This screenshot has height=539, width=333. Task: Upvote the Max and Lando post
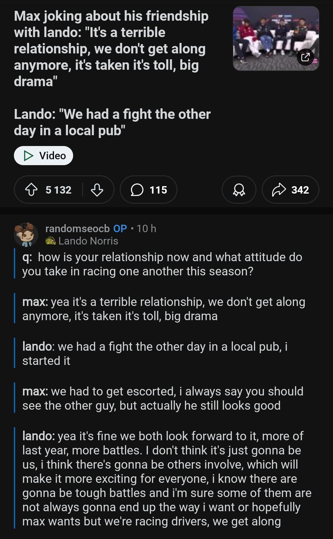(x=31, y=190)
